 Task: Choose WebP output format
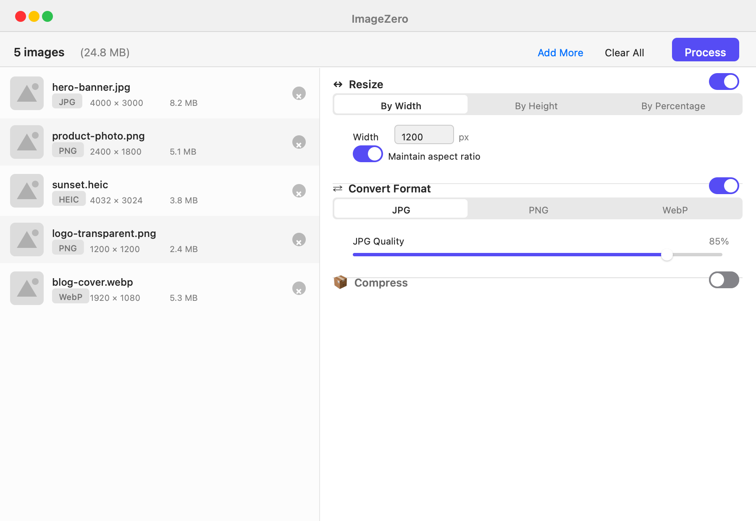coord(675,209)
